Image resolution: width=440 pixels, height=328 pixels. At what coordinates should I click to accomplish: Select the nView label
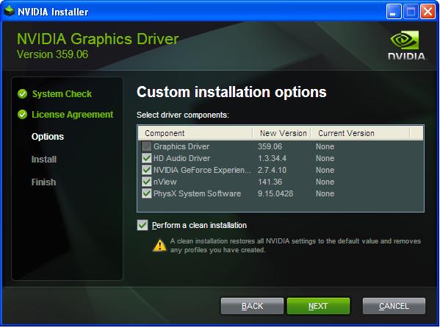click(x=165, y=182)
